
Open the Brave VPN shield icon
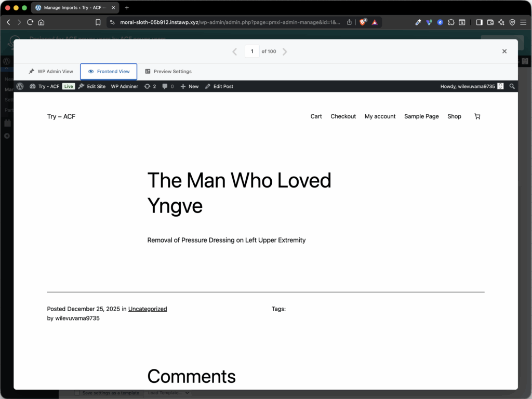pyautogui.click(x=512, y=22)
